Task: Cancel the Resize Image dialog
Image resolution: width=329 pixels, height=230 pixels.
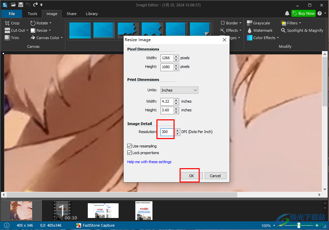Action: (215, 176)
